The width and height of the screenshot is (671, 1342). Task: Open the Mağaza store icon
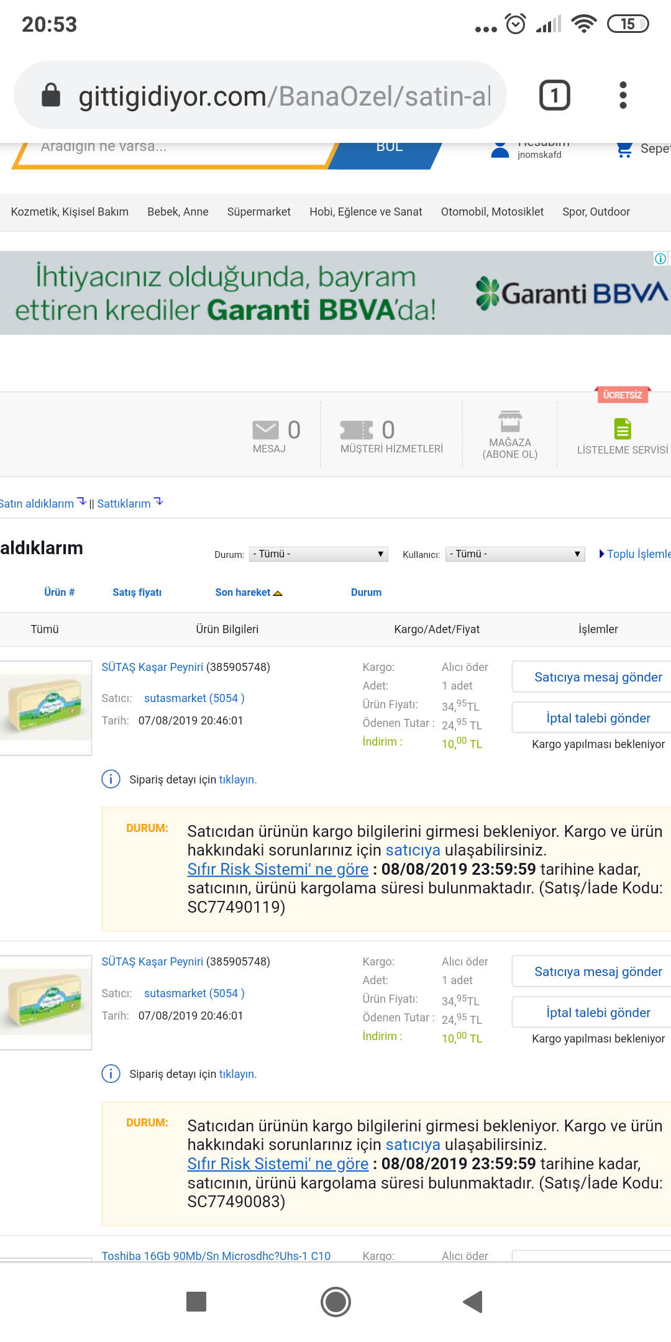tap(510, 421)
